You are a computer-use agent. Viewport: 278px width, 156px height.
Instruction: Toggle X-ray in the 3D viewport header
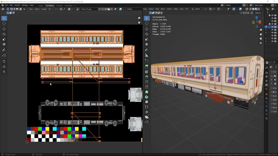click(x=247, y=9)
